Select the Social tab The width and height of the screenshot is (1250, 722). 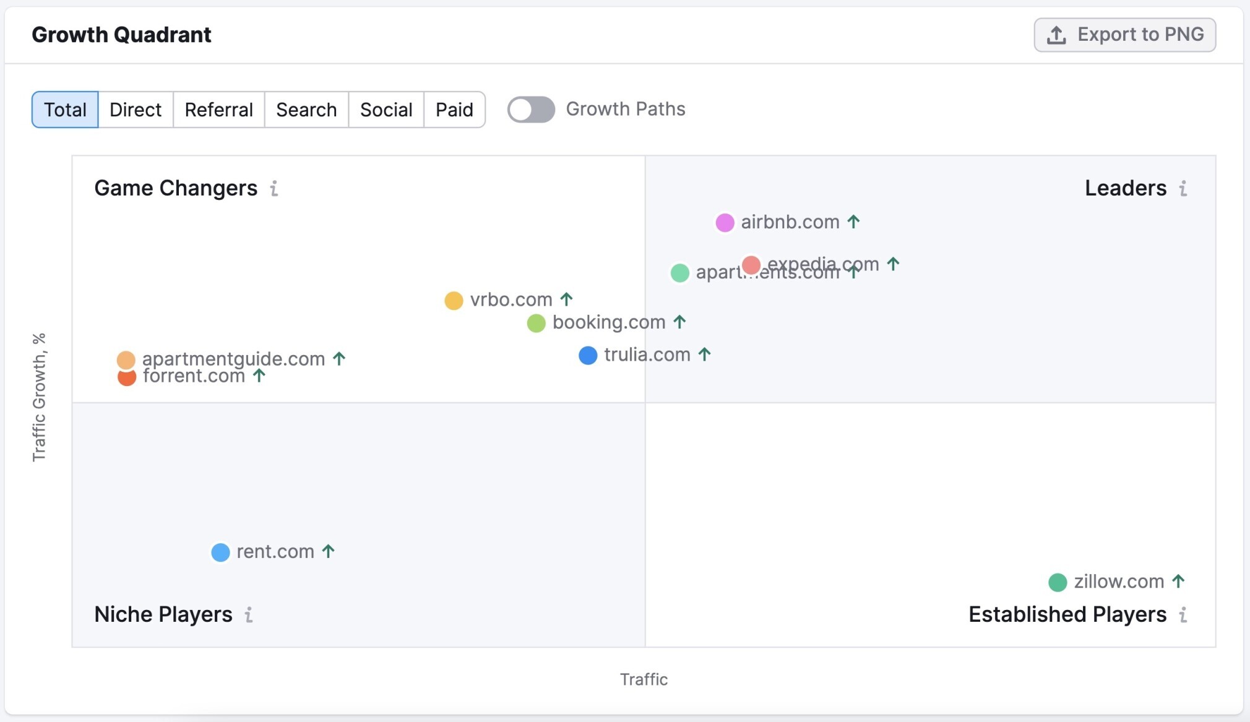tap(386, 110)
